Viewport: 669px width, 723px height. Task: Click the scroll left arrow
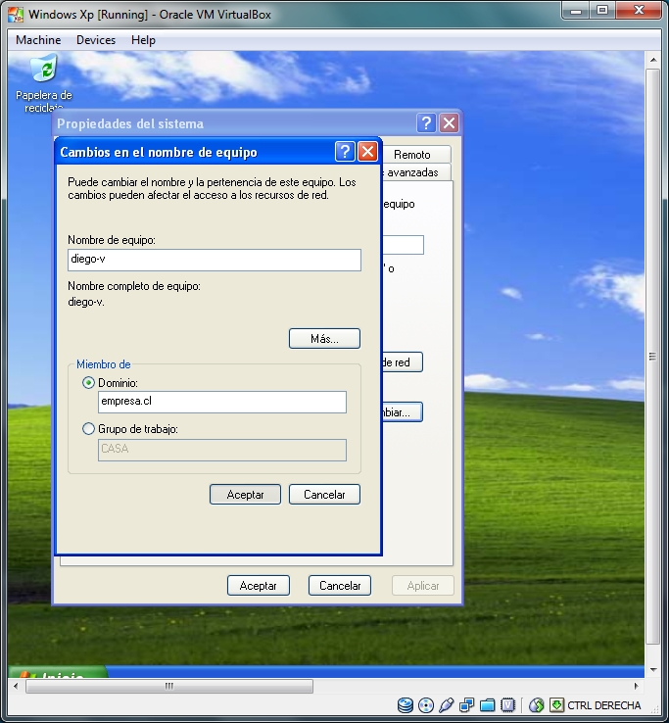point(16,686)
